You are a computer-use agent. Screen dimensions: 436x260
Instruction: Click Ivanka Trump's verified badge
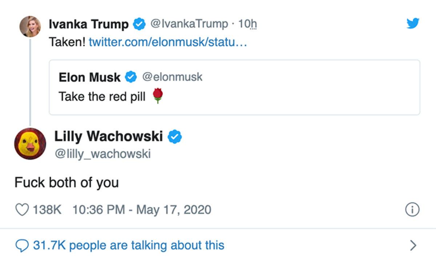tap(138, 23)
